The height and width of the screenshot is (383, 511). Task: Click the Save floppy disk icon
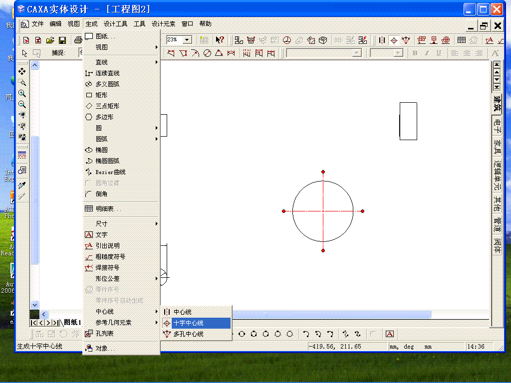tap(62, 40)
